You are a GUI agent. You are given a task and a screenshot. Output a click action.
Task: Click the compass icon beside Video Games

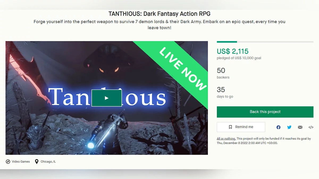coord(8,161)
